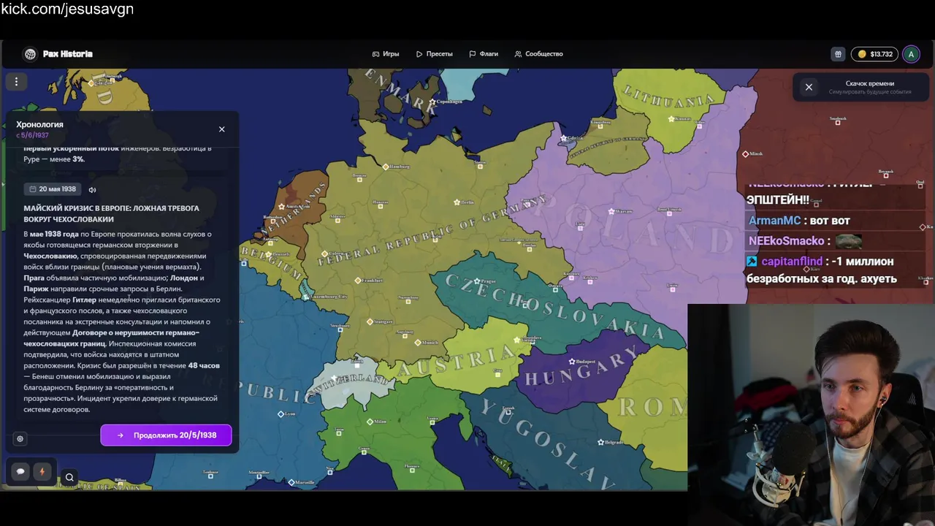The height and width of the screenshot is (526, 935).
Task: Click Продолжить 20/5/1938 button
Action: pos(166,435)
